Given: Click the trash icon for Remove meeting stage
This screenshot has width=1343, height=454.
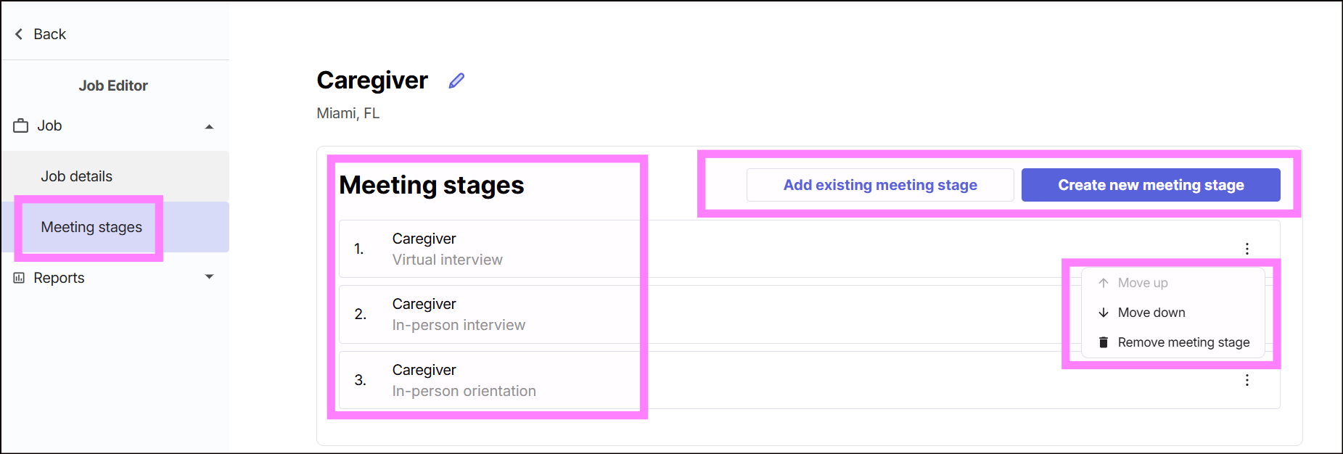Looking at the screenshot, I should point(1104,342).
